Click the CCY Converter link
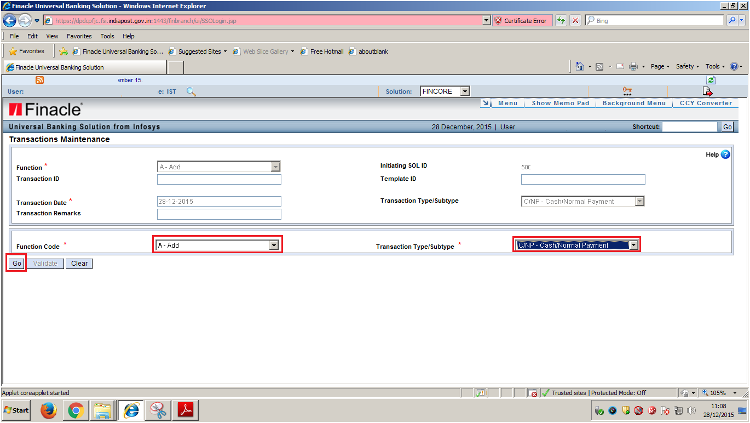The height and width of the screenshot is (423, 750). 706,103
